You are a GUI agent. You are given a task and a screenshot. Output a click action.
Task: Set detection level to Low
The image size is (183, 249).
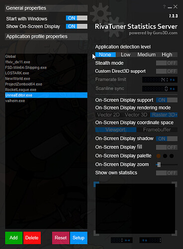pyautogui.click(x=126, y=55)
